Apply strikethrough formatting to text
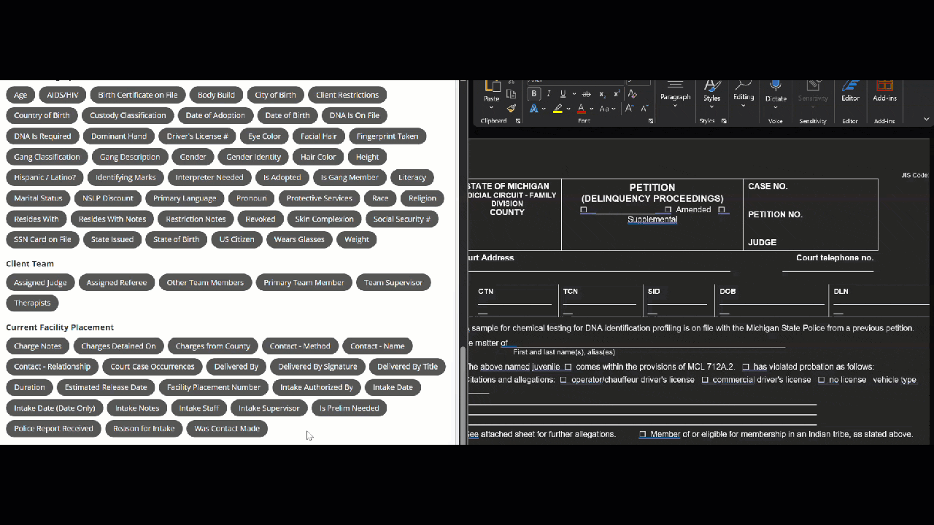Screen dimensions: 934x525 click(586, 94)
